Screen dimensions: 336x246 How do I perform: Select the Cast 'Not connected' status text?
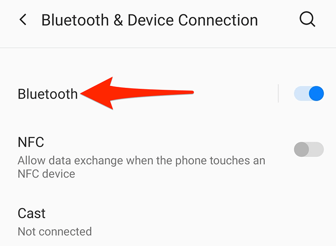(x=55, y=232)
